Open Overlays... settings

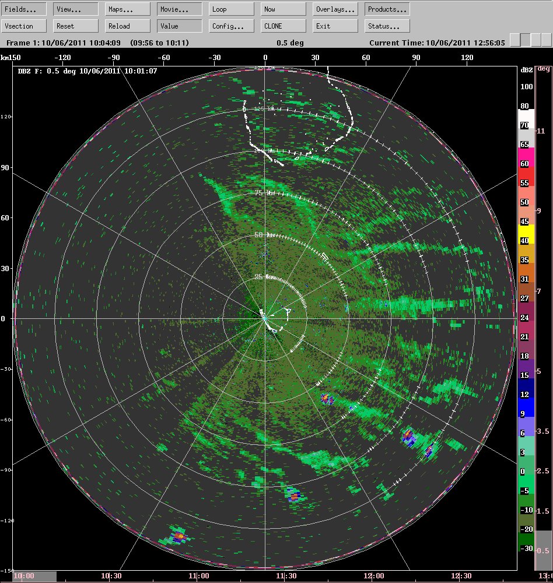pyautogui.click(x=335, y=9)
